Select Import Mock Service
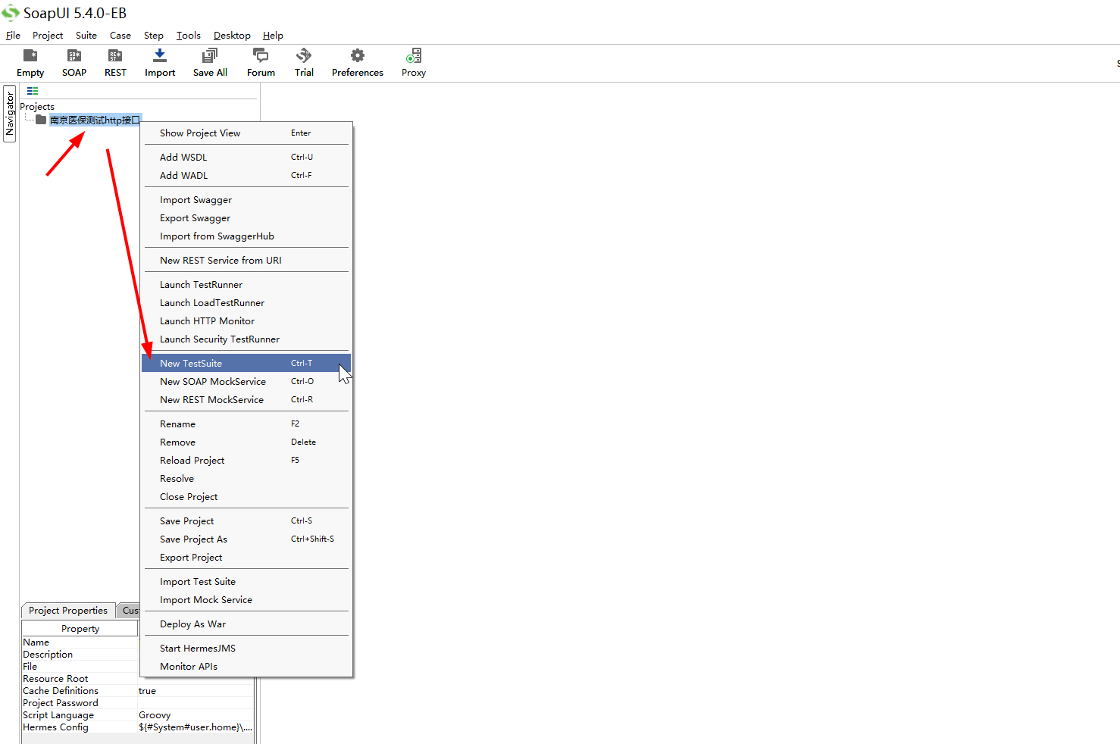 (x=246, y=599)
